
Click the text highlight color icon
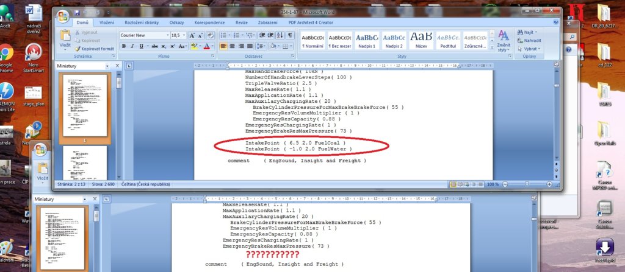coord(194,46)
